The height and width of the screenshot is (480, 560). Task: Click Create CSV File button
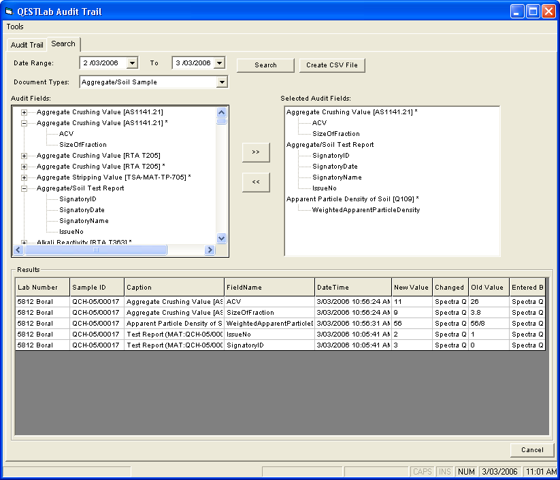(332, 65)
